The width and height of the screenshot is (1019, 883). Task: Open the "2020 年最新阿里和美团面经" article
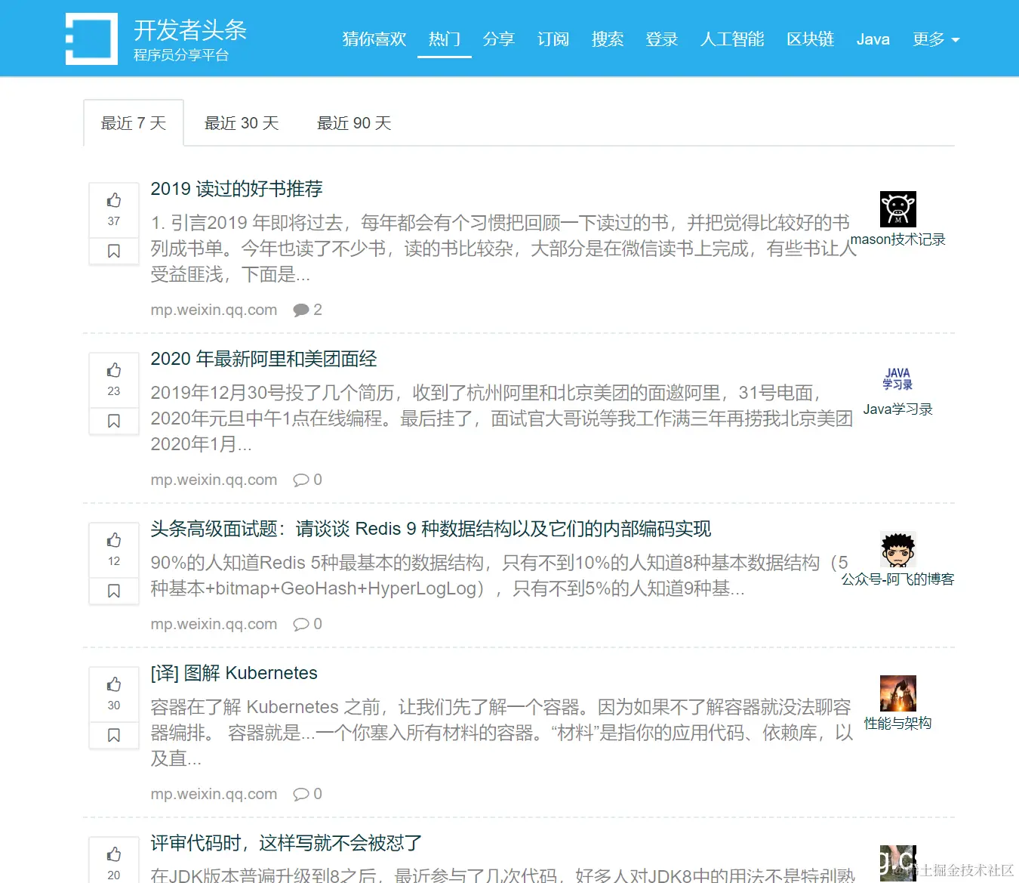click(264, 359)
